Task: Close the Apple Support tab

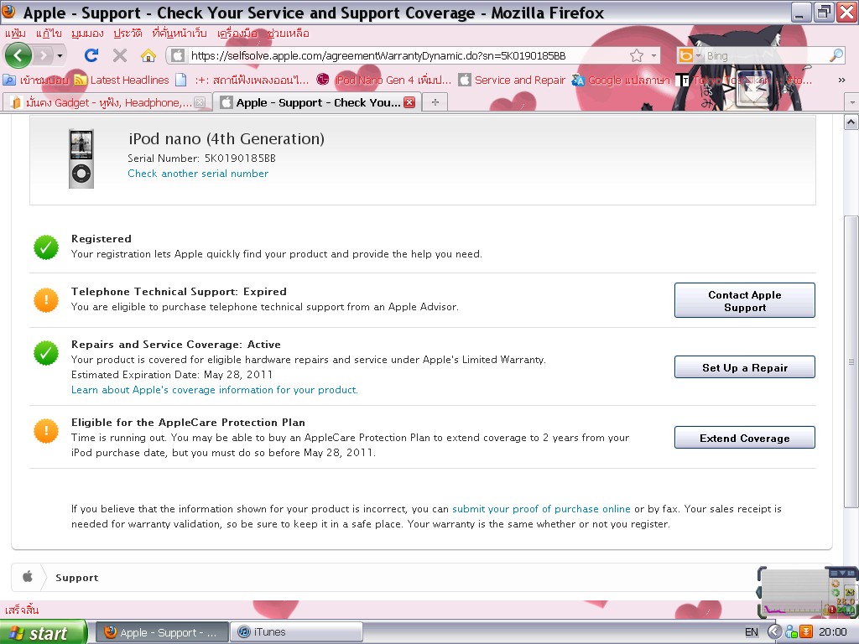Action: tap(409, 102)
